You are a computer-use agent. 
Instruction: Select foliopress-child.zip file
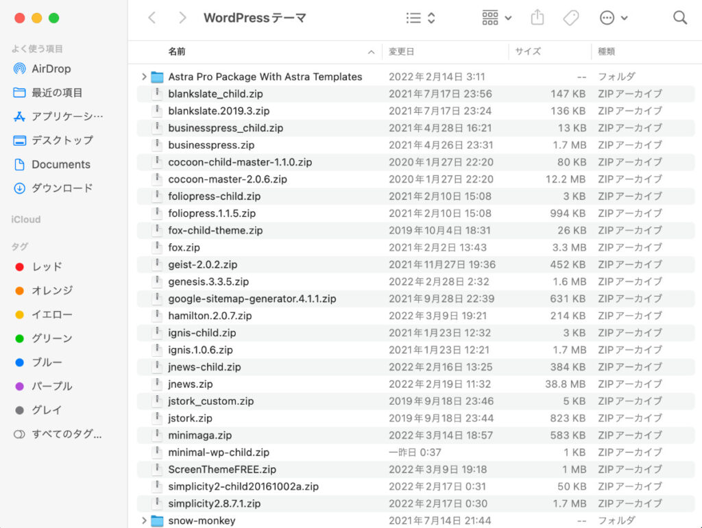(x=416, y=197)
